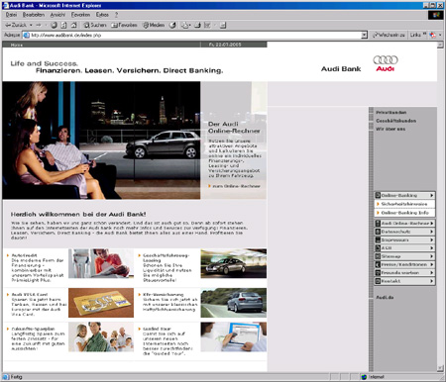The width and height of the screenshot is (446, 382).
Task: Show browsing history (Verlauf) icon
Action: (172, 25)
